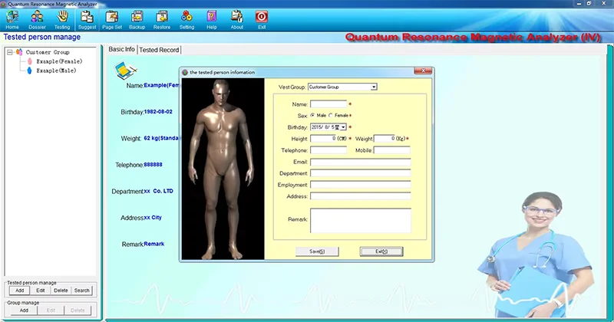Open the Birthday date dropdown arrow
The image size is (614, 322).
343,127
